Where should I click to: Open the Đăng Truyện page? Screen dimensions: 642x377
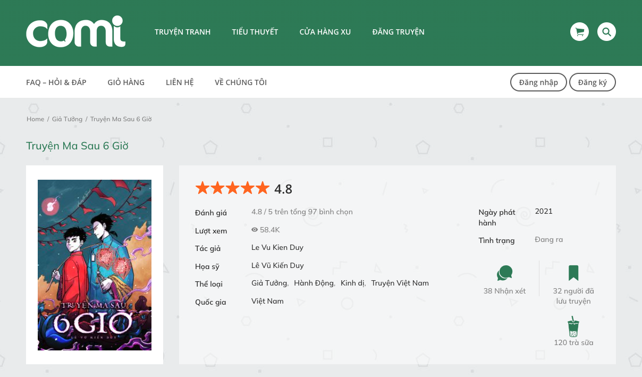(398, 32)
